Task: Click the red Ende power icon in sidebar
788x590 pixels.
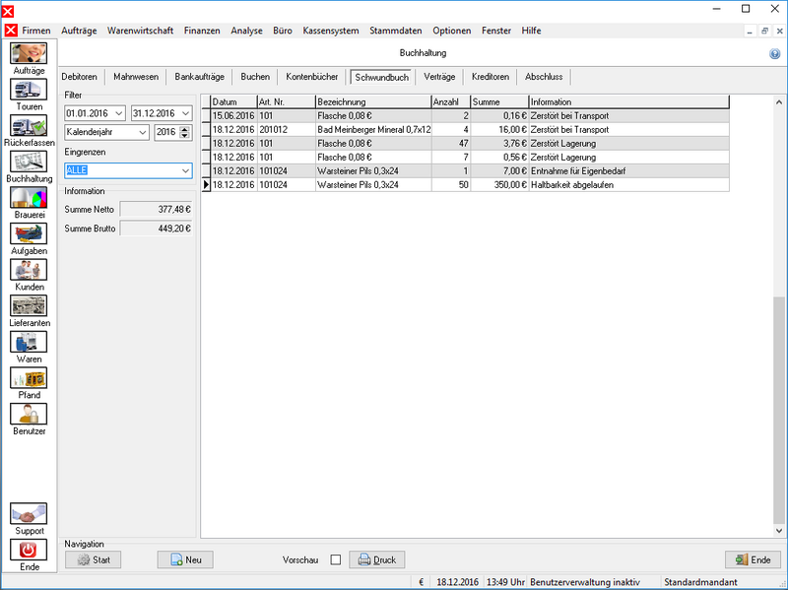Action: coord(29,550)
